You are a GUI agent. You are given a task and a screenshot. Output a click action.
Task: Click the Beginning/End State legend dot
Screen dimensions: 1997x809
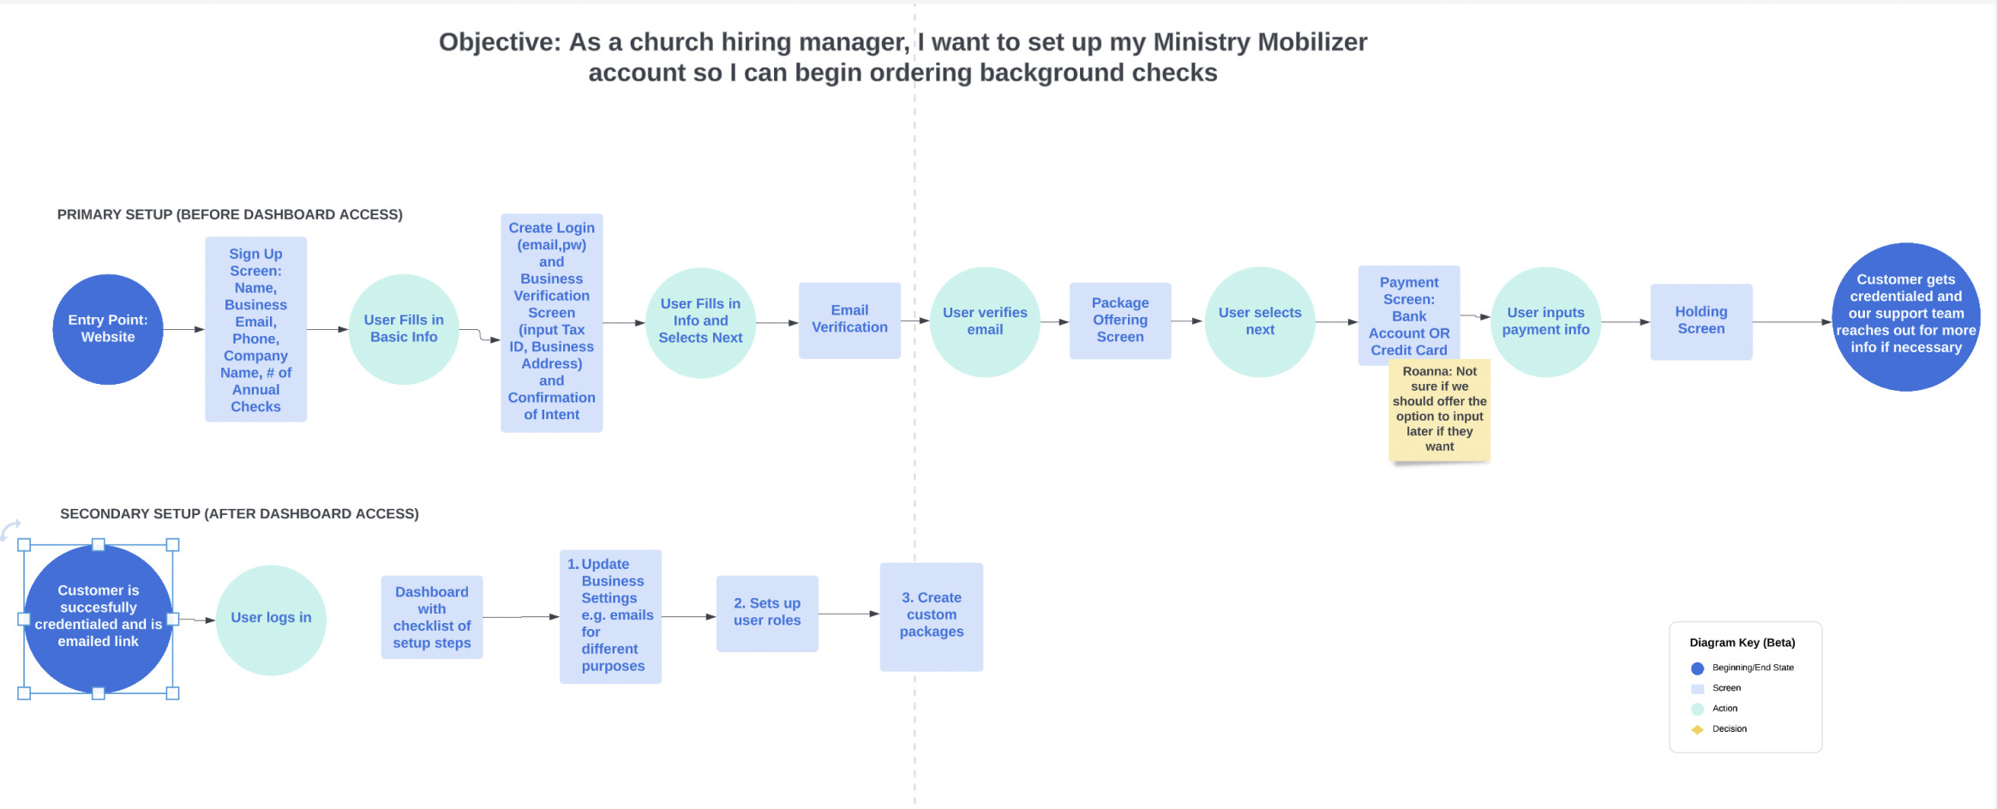pyautogui.click(x=1697, y=668)
